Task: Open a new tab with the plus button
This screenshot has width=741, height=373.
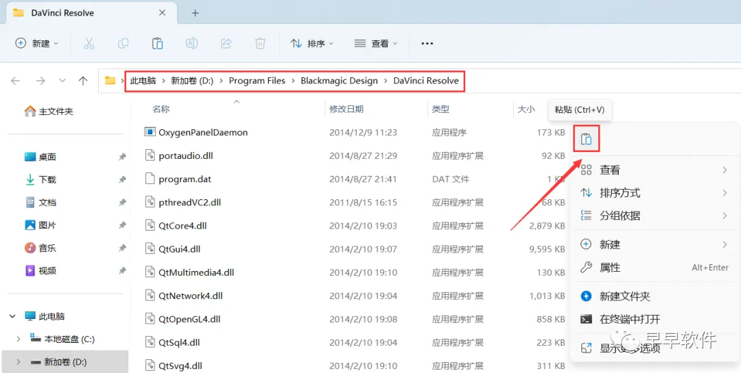Action: pyautogui.click(x=195, y=13)
